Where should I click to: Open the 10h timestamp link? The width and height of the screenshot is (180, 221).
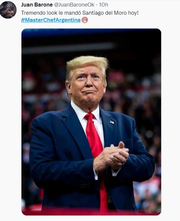104,5
